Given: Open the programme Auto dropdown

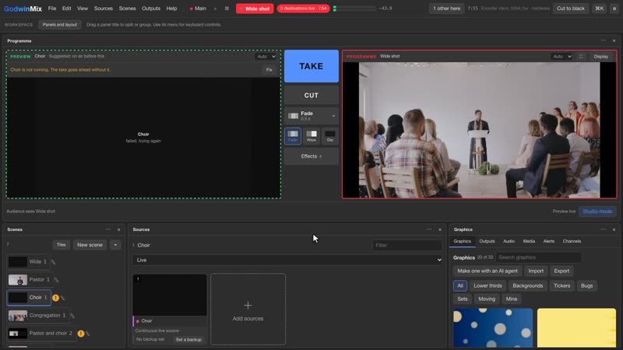Looking at the screenshot, I should coord(561,56).
